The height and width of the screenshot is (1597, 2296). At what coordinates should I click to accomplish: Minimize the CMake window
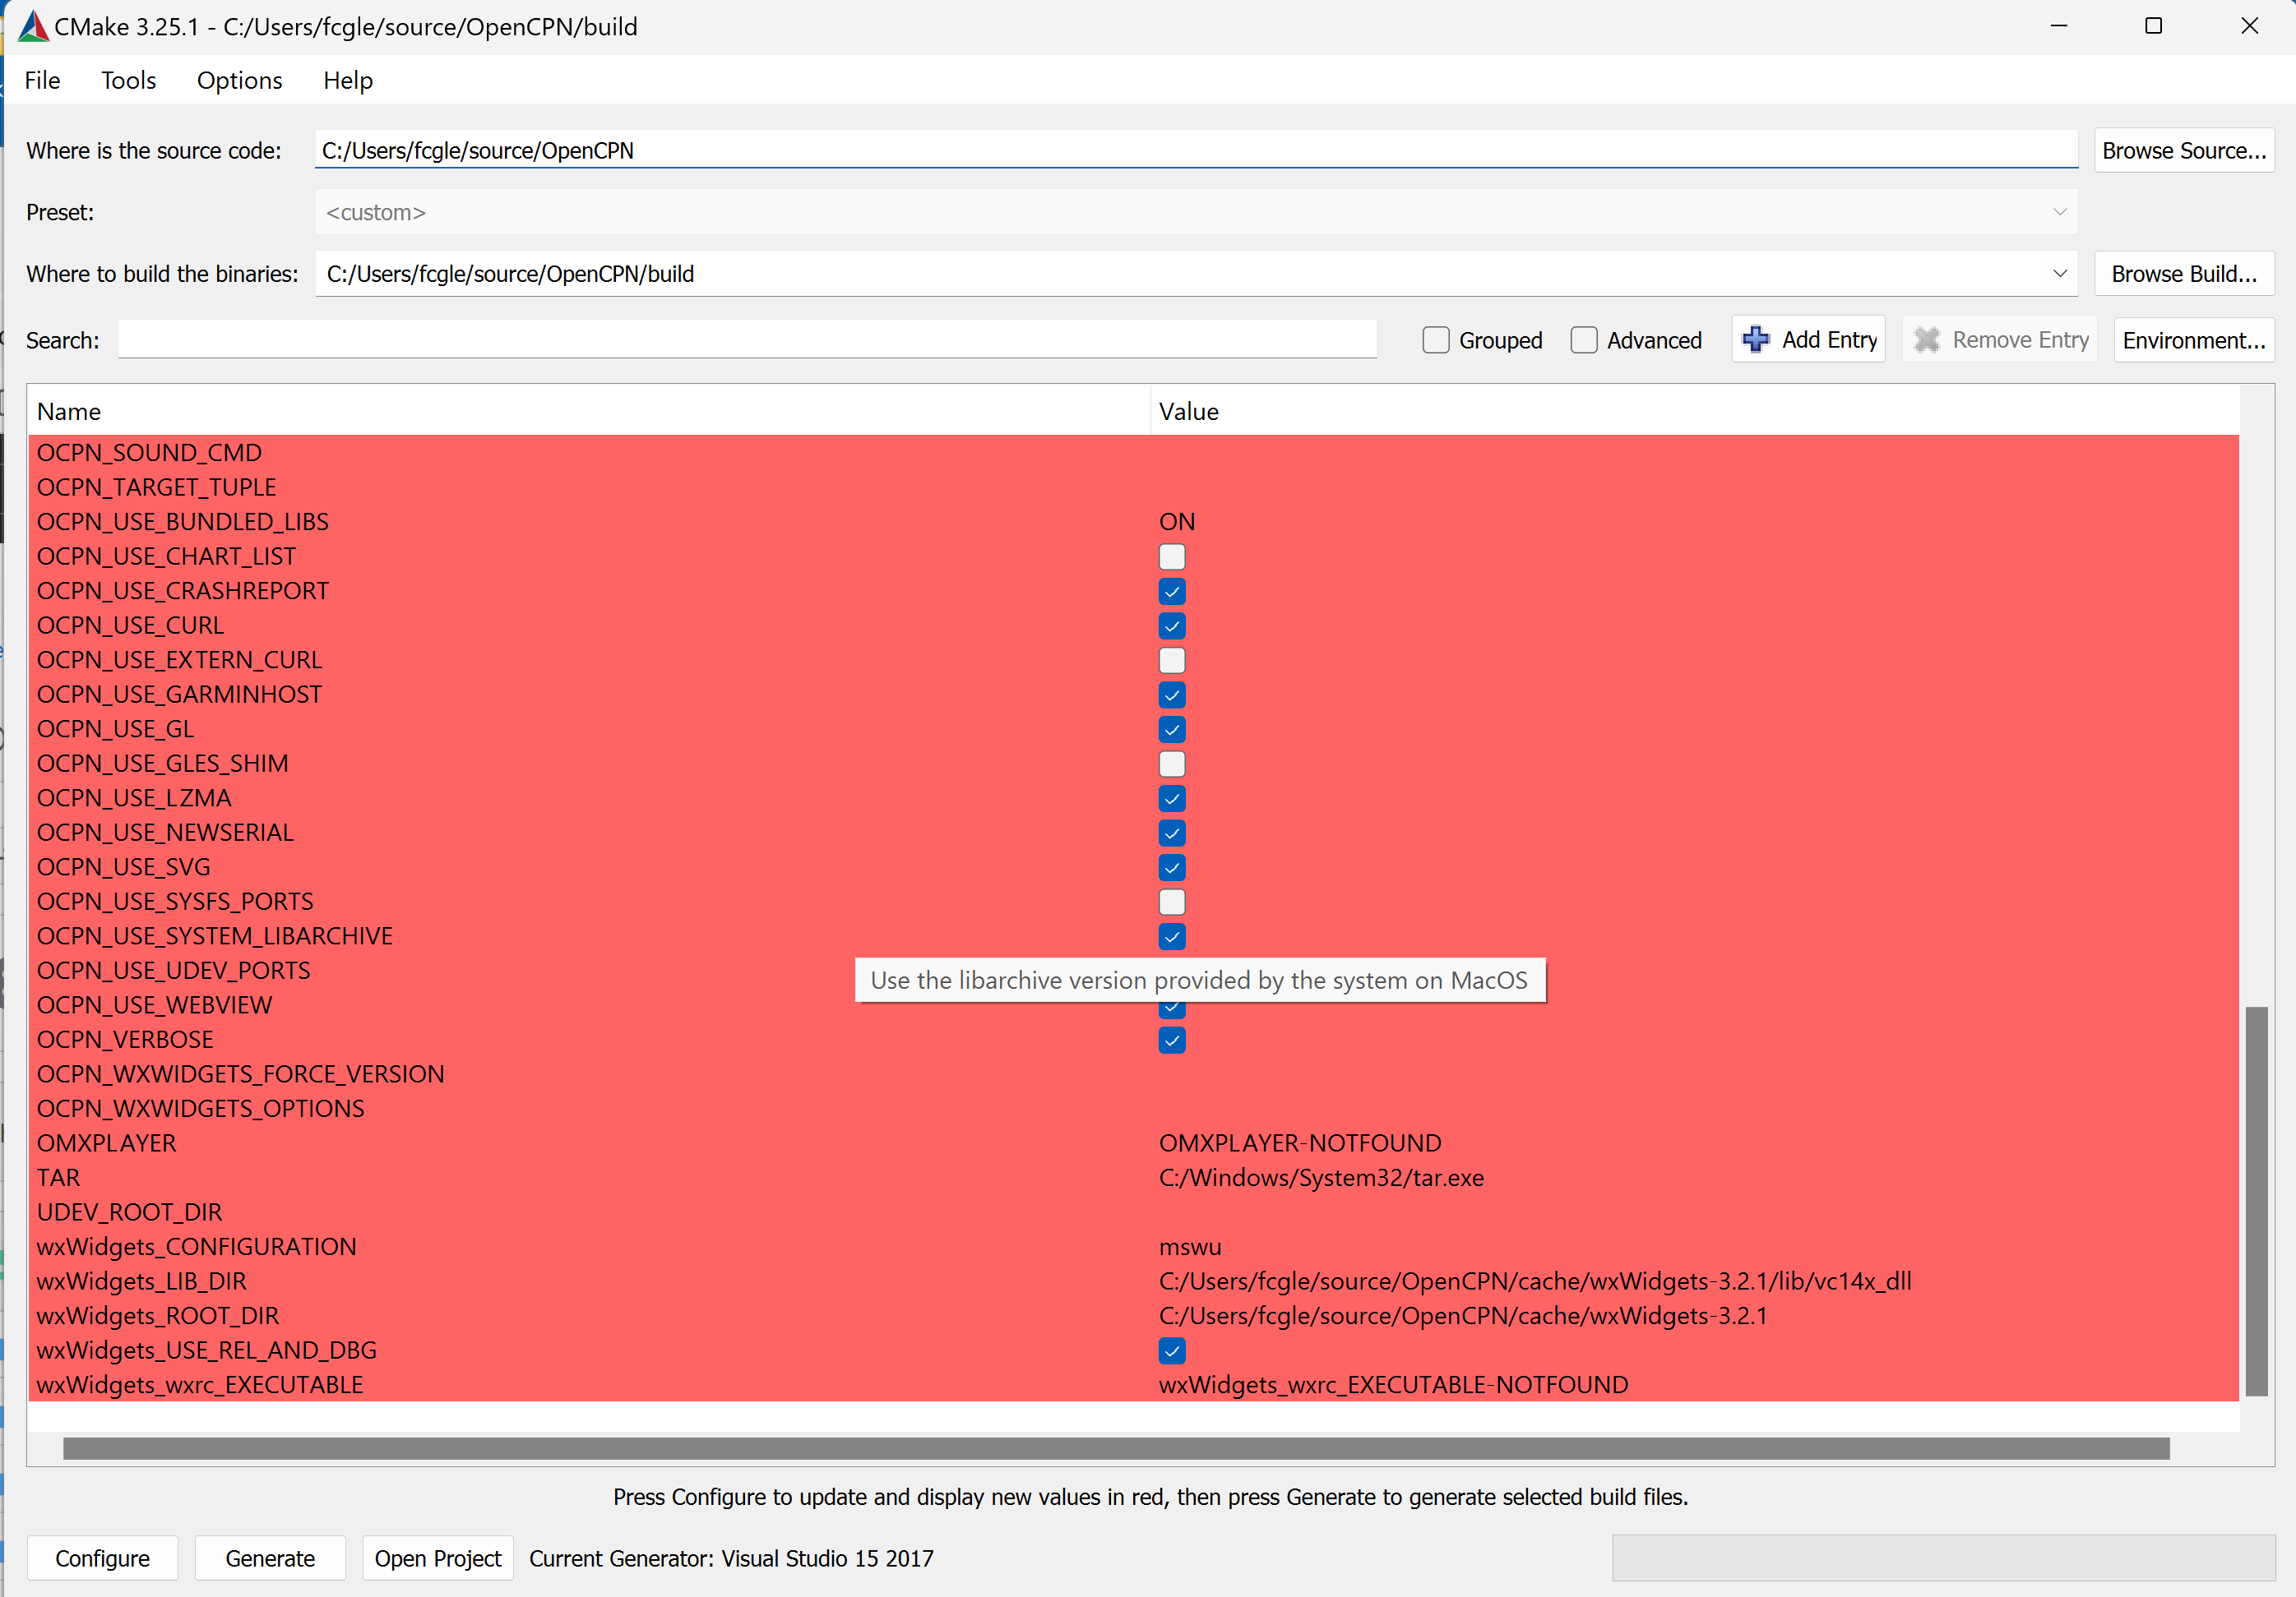pos(2058,26)
